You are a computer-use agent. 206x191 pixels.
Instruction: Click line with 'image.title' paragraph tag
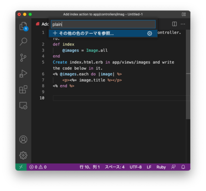point(92,80)
